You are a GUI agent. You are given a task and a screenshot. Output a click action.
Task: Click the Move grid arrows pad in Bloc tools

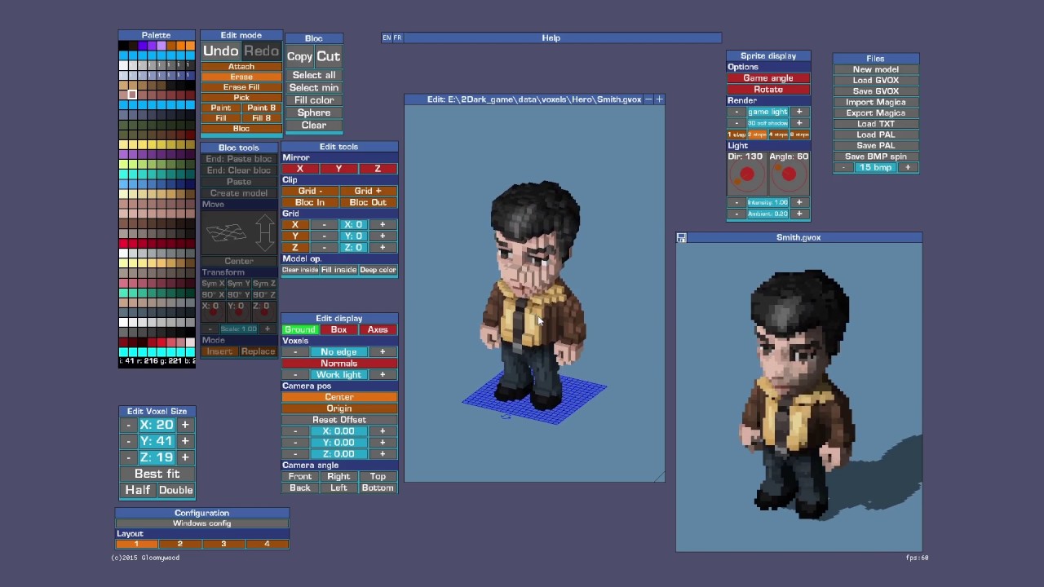[x=239, y=233]
